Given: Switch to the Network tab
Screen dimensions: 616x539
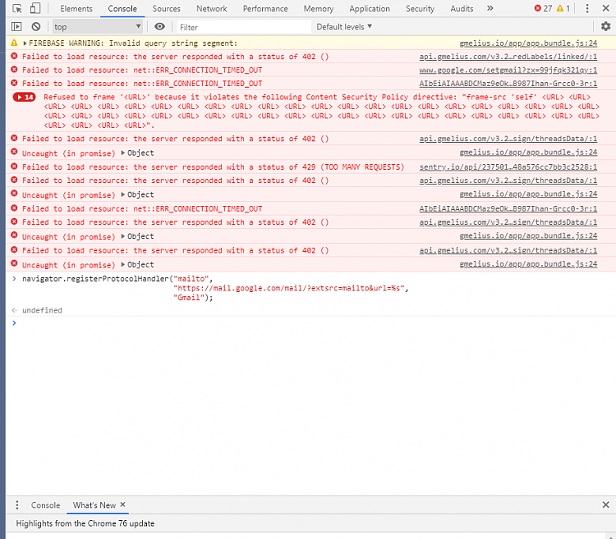Looking at the screenshot, I should point(211,8).
